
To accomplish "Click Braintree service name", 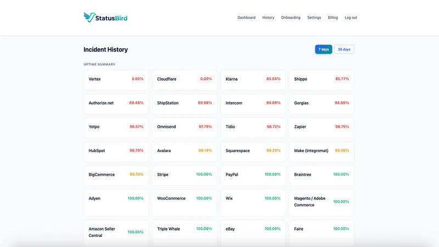I will coord(303,175).
